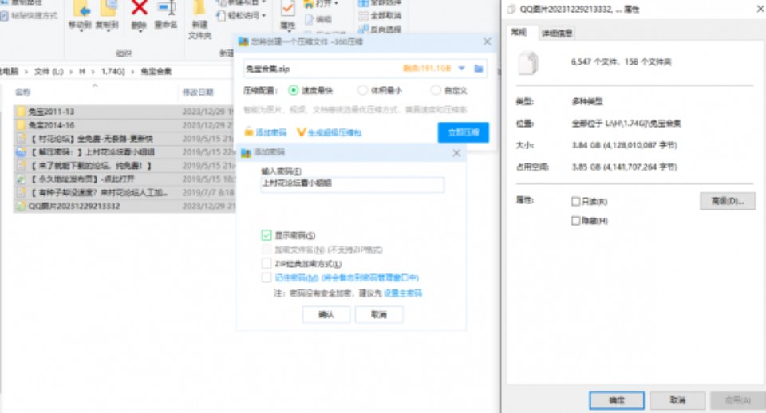Viewport: 766px width, 413px height.
Task: Expand the arrow under the 删除 ribbon button
Action: pos(140,31)
